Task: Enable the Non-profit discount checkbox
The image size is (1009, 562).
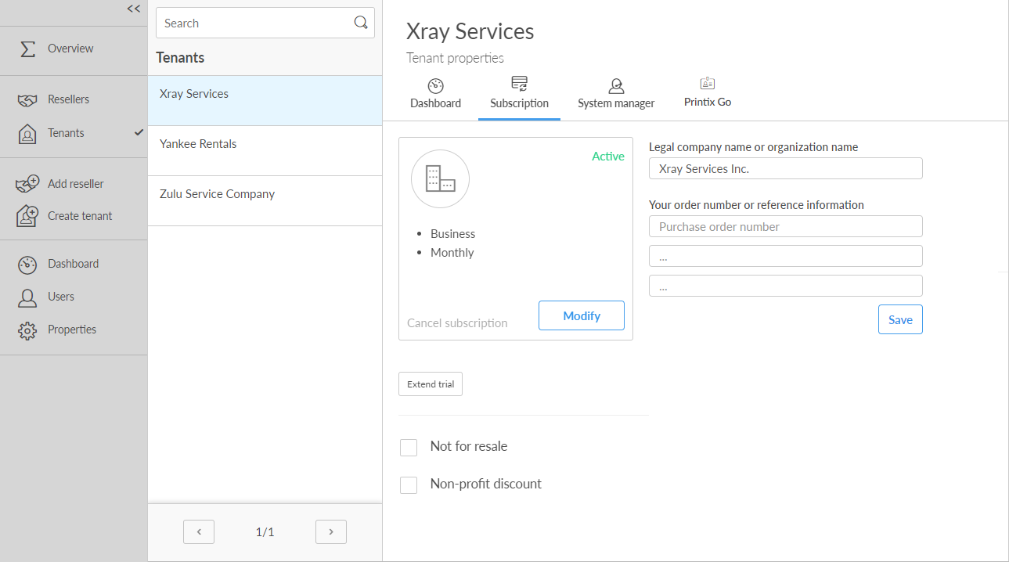Action: click(x=409, y=485)
